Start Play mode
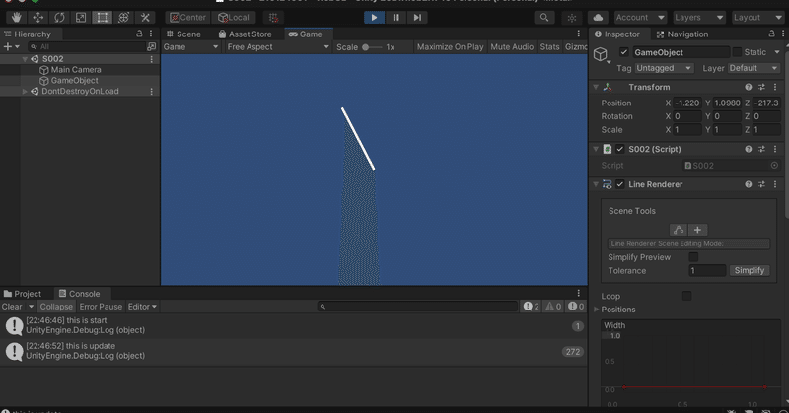 point(374,18)
